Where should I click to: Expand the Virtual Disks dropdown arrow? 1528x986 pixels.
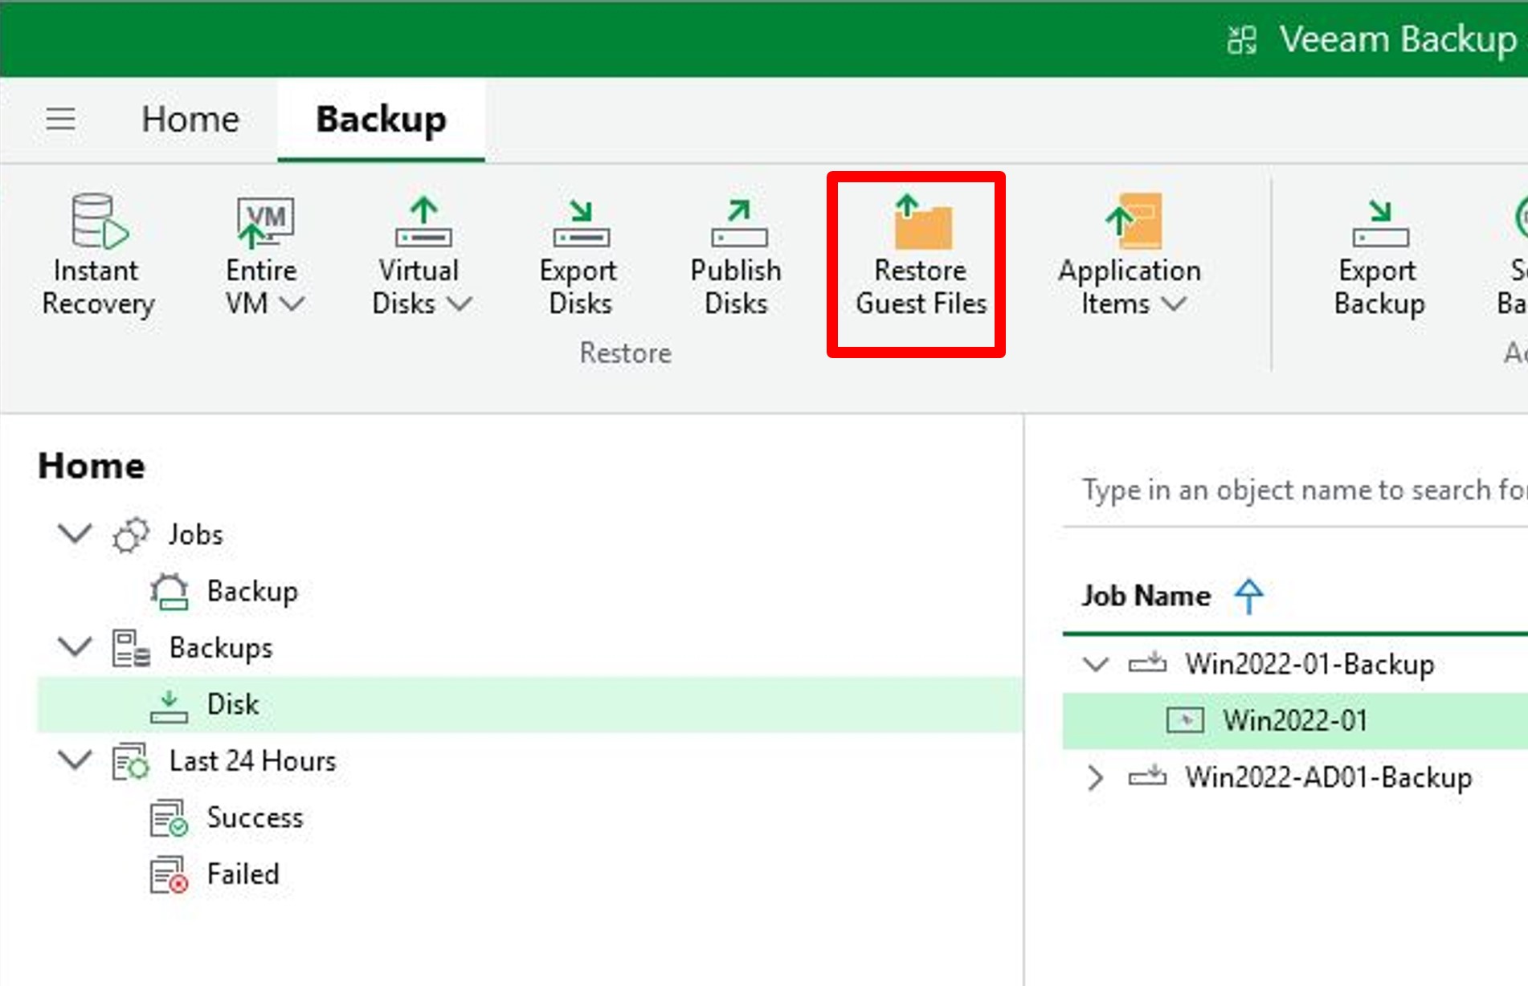coord(460,304)
